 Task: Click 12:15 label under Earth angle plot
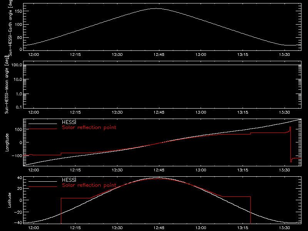(75, 54)
